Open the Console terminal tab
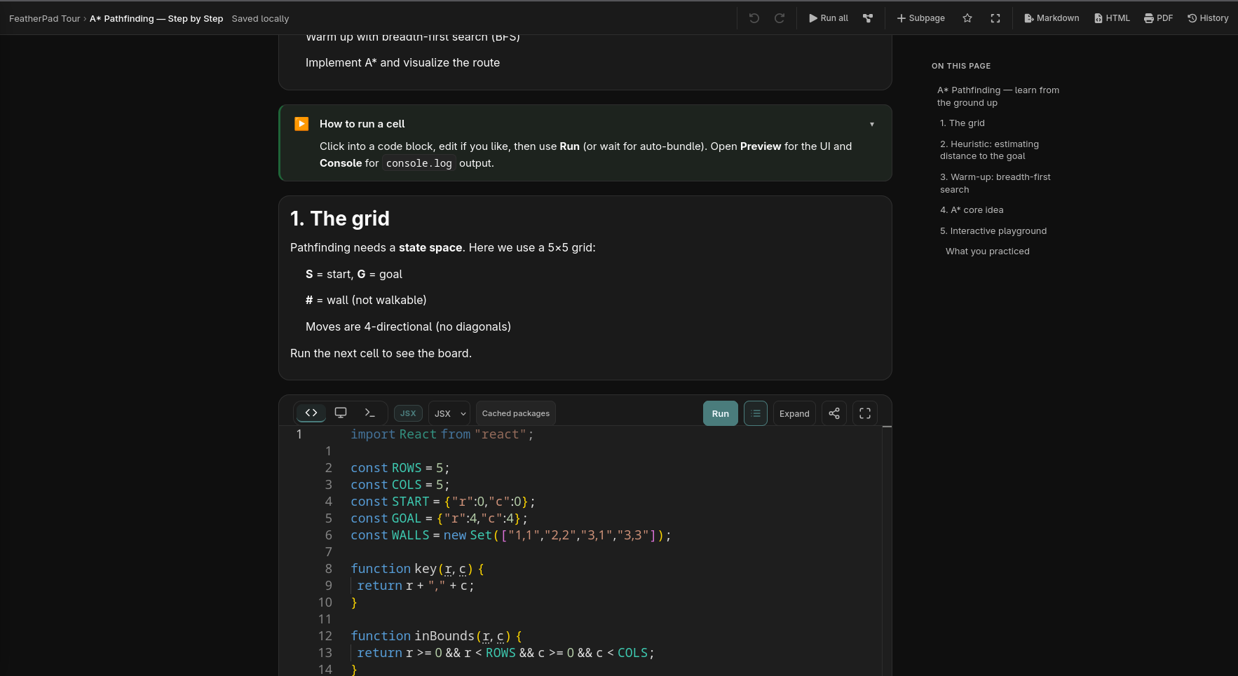 [370, 413]
